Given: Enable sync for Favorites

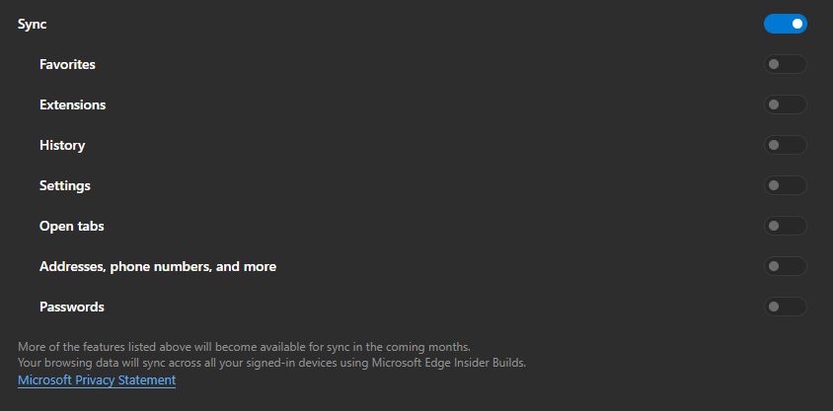Looking at the screenshot, I should (785, 64).
